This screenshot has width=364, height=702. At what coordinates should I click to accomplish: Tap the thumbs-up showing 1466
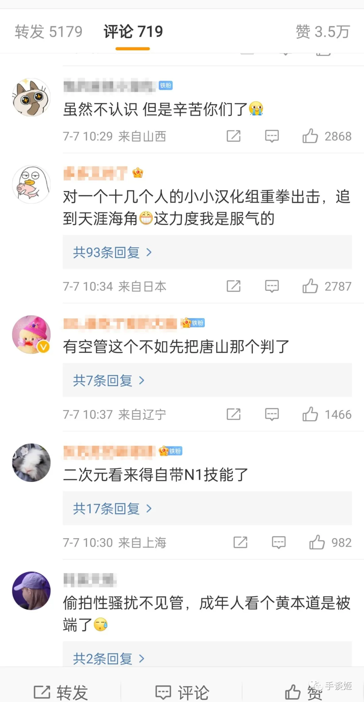pos(310,414)
